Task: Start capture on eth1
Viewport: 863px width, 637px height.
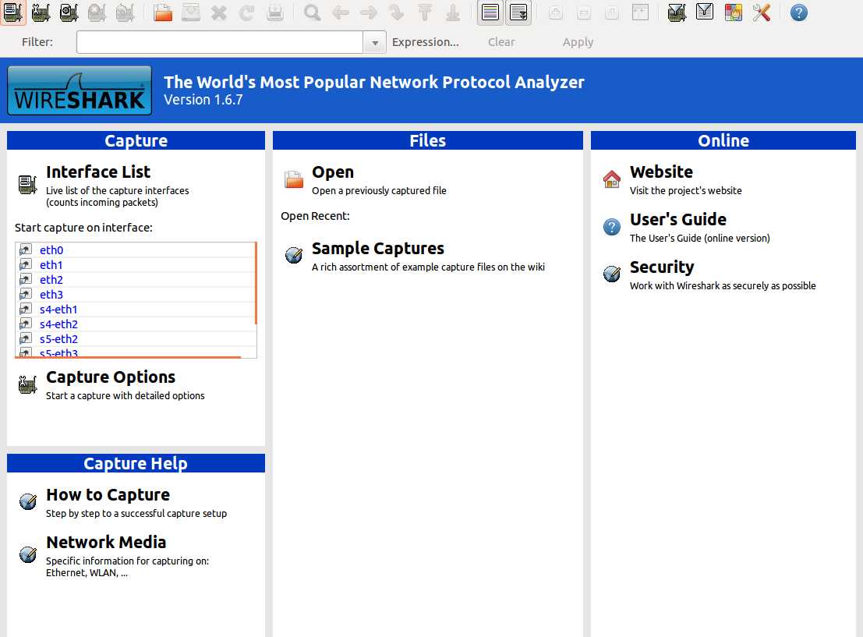Action: tap(51, 265)
